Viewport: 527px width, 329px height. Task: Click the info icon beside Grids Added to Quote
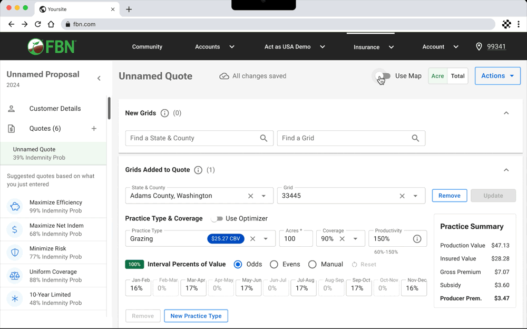[198, 170]
